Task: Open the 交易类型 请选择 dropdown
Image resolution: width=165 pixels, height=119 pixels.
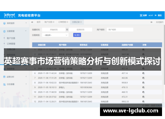Action: coord(55,35)
